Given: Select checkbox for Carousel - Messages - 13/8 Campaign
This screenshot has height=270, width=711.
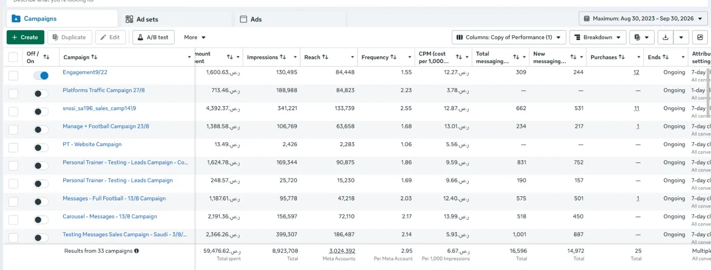Looking at the screenshot, I should coord(13,220).
